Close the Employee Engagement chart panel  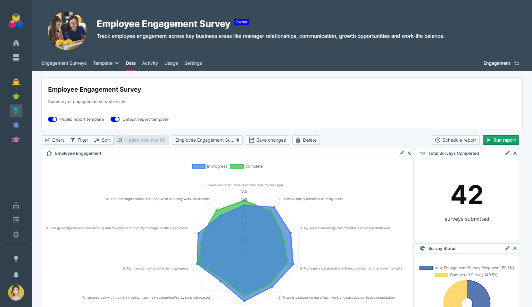[409, 153]
